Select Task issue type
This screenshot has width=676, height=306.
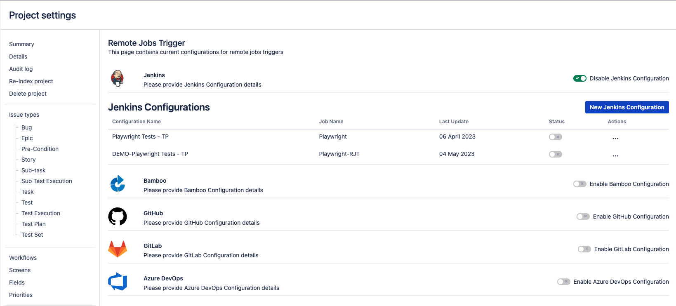(x=28, y=192)
